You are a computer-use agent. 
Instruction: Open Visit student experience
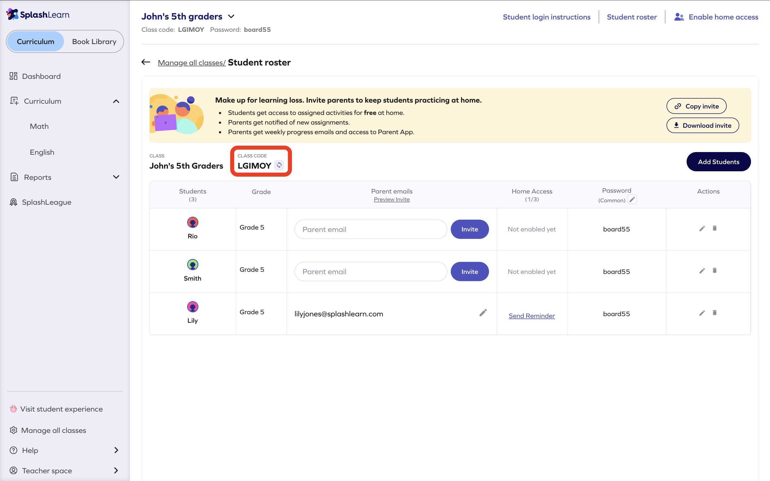pyautogui.click(x=61, y=409)
